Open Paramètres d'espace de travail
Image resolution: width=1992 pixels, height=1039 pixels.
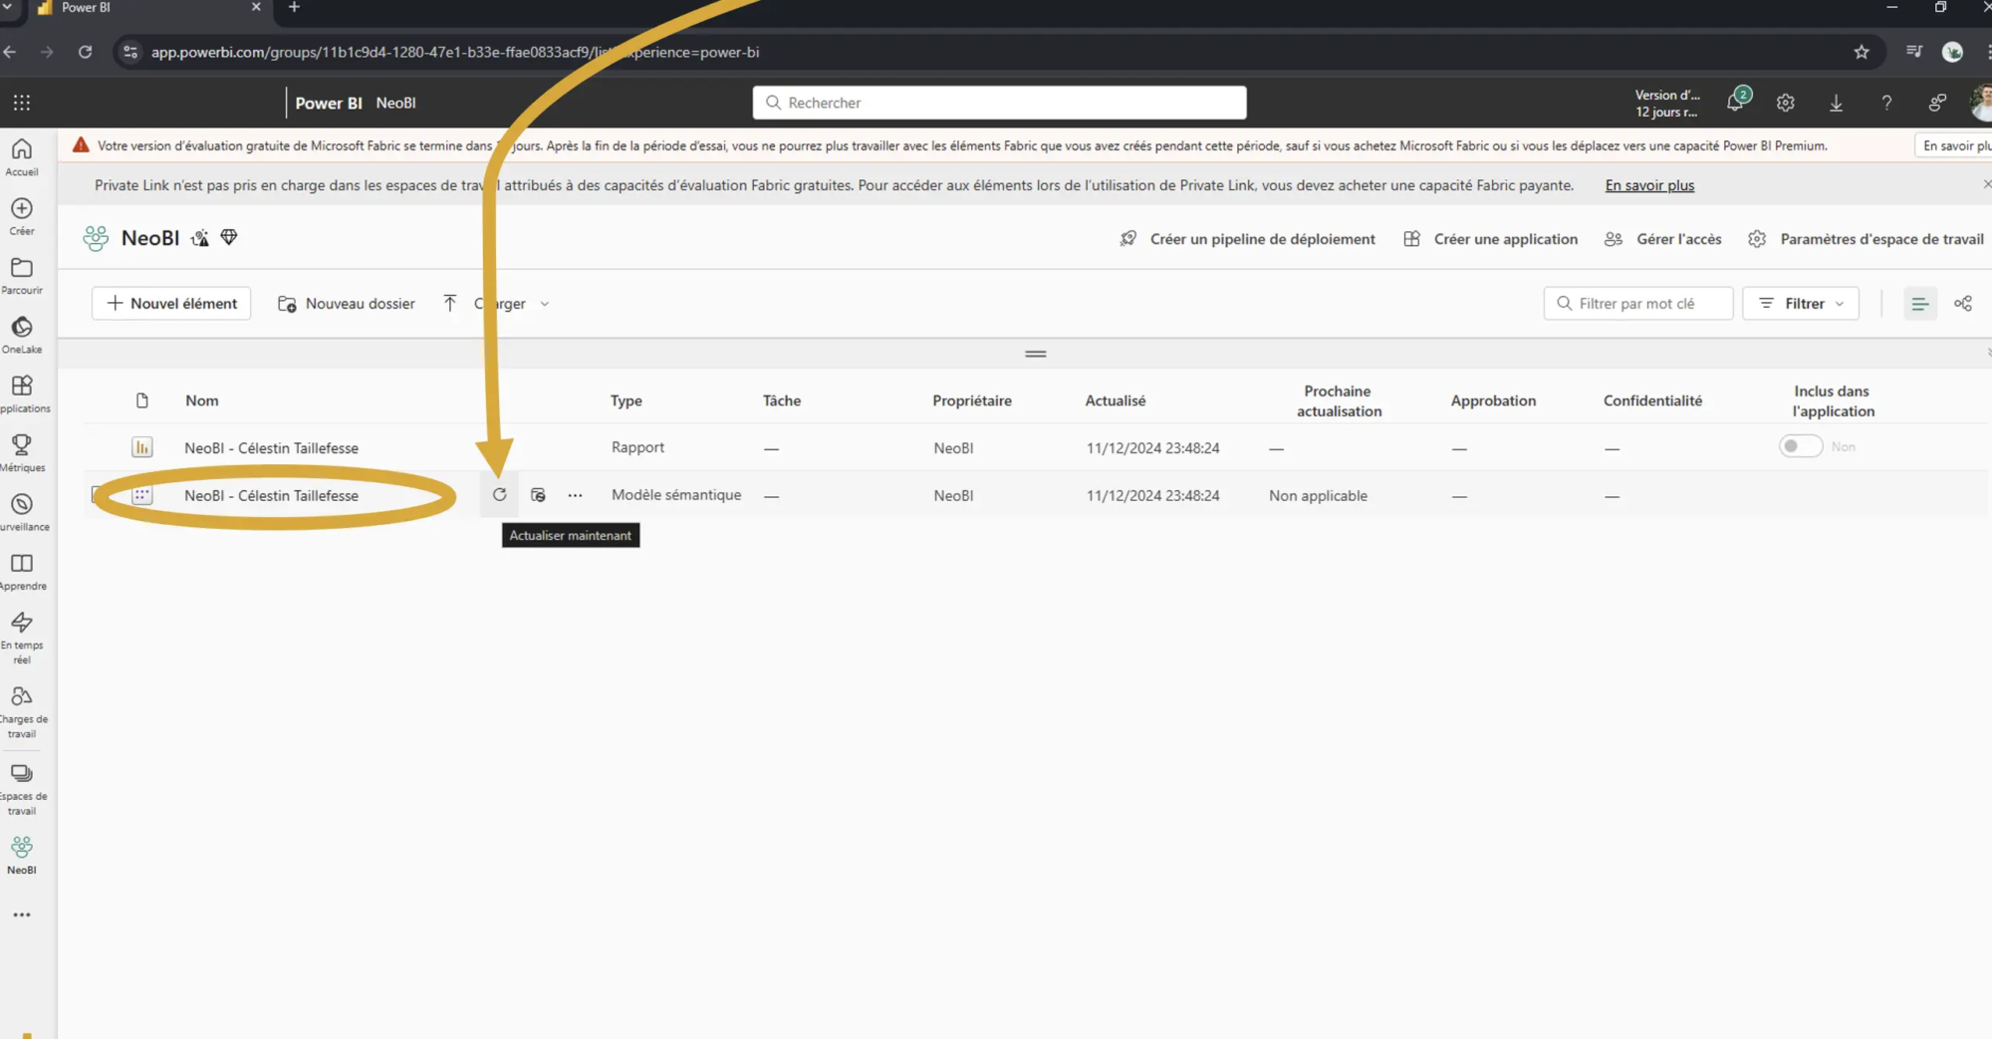pyautogui.click(x=1867, y=239)
